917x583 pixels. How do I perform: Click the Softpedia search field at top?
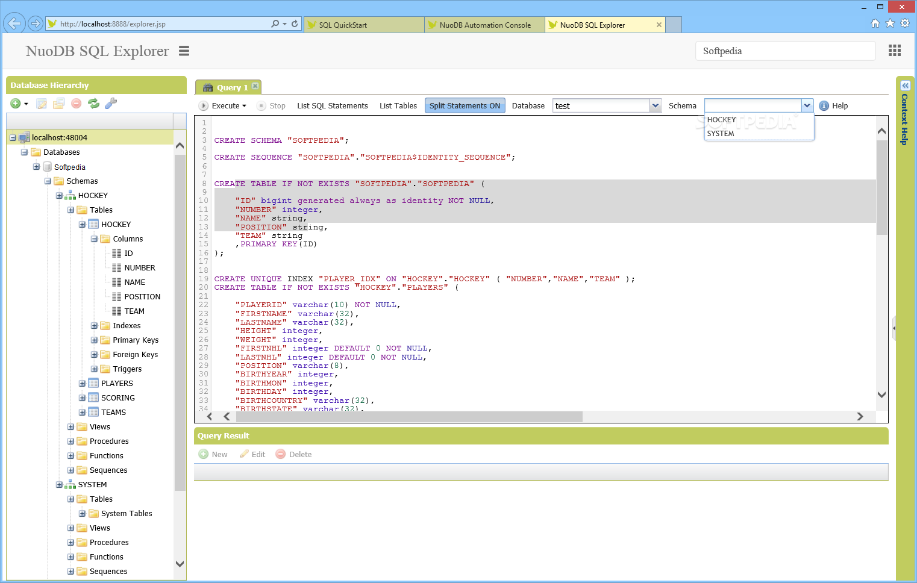(x=785, y=51)
